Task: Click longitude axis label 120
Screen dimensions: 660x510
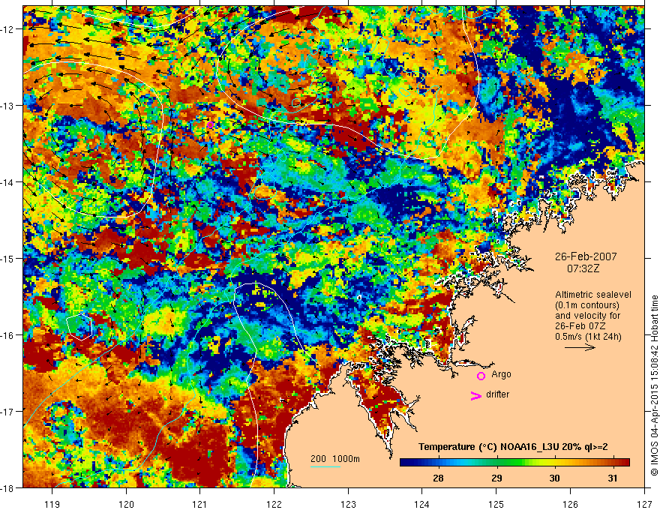Action: tap(126, 504)
